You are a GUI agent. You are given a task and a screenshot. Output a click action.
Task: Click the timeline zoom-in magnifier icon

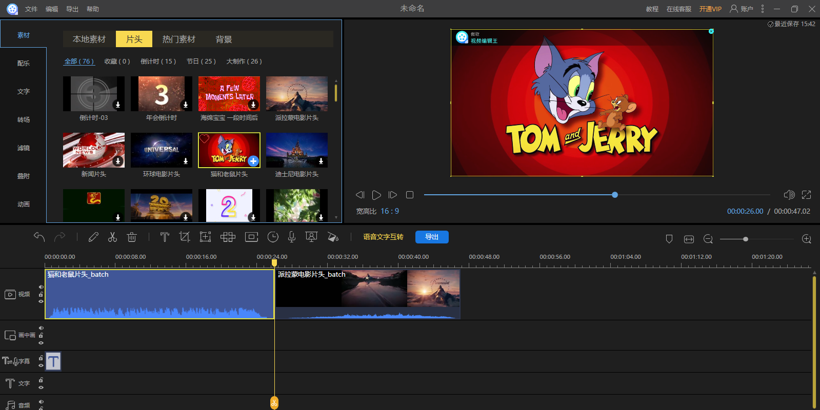point(806,239)
